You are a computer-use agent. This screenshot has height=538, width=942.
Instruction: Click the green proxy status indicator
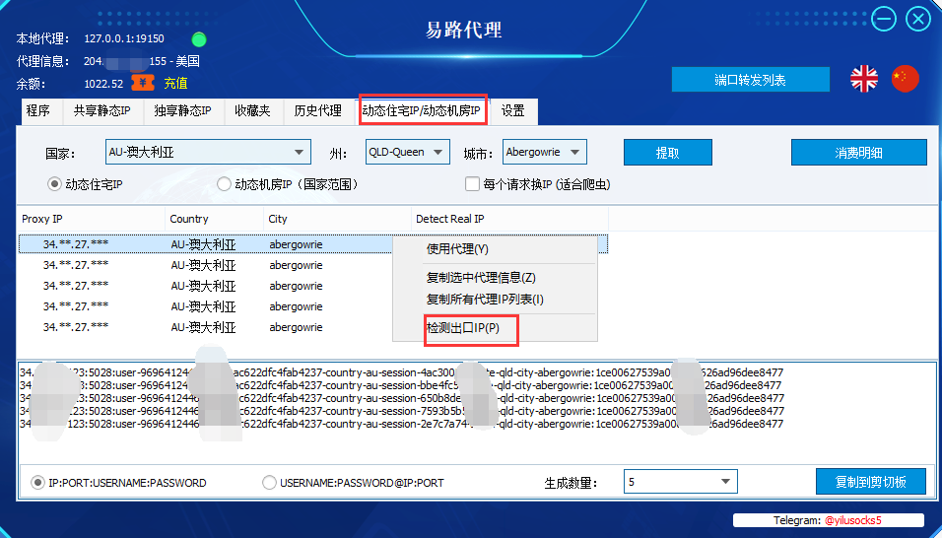[199, 39]
